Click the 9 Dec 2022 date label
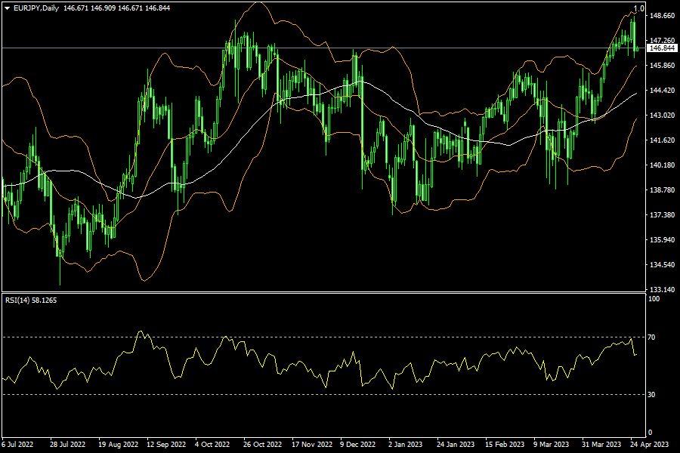 [358, 445]
